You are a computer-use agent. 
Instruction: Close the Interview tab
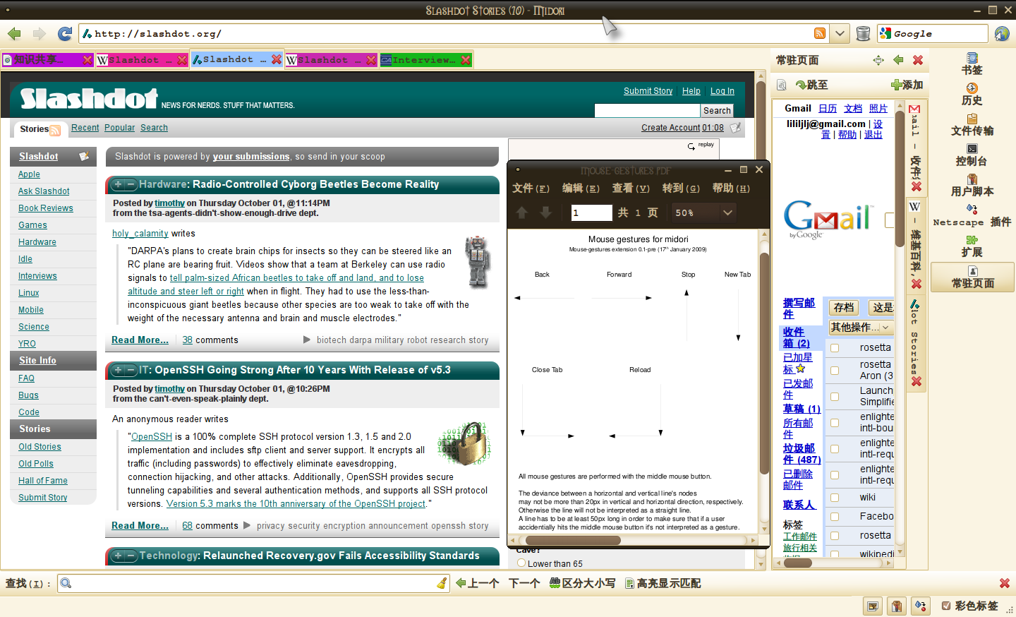[466, 60]
